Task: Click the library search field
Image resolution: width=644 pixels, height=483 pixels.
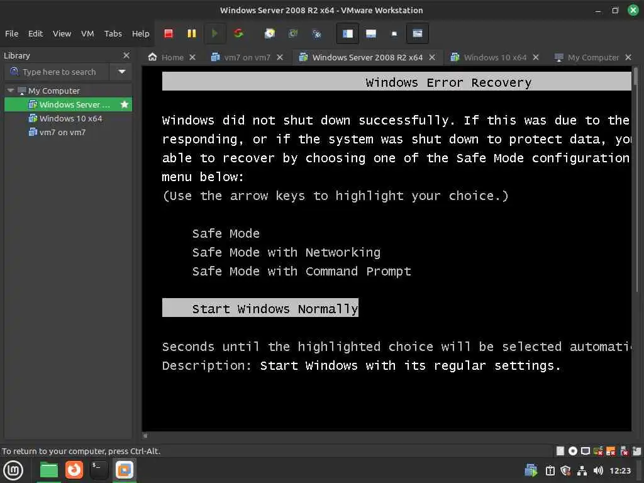Action: (x=57, y=72)
